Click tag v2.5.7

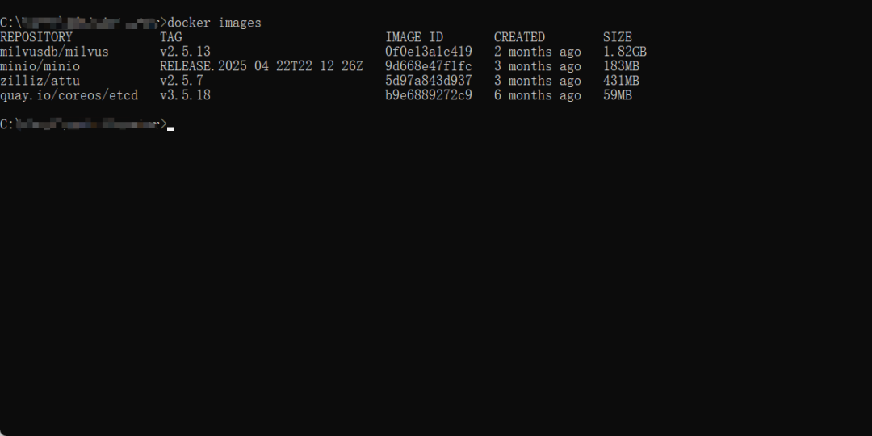(x=182, y=81)
